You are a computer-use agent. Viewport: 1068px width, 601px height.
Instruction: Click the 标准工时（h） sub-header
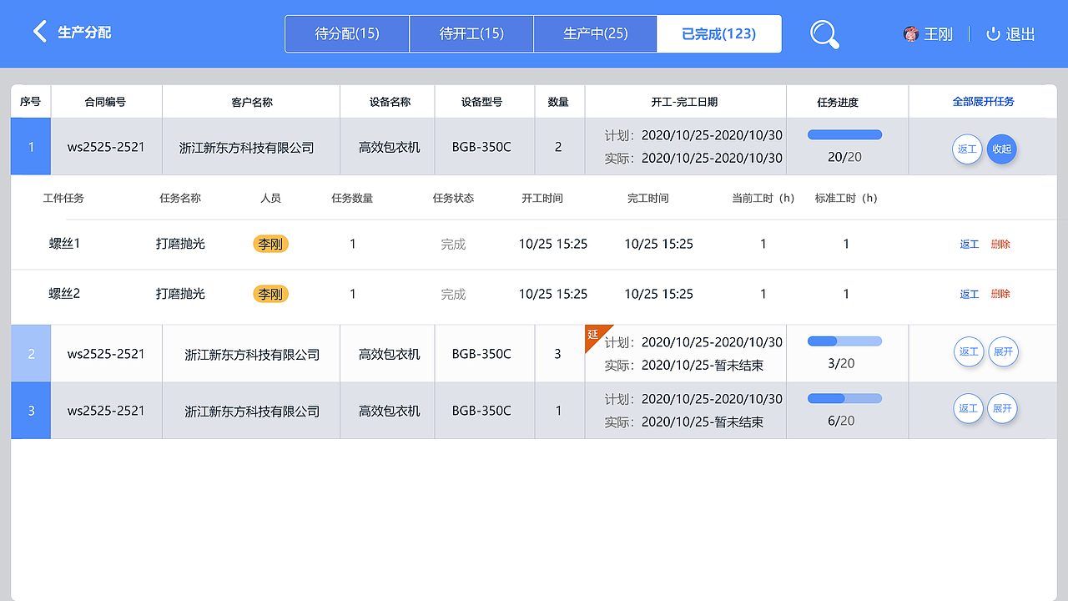[846, 198]
